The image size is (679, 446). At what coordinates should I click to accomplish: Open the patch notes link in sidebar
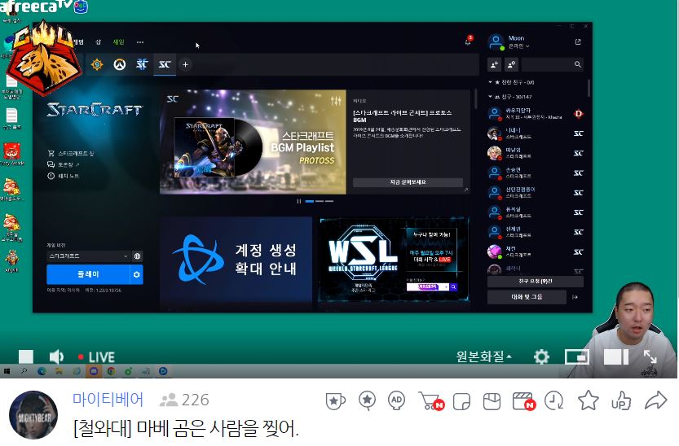coord(64,176)
